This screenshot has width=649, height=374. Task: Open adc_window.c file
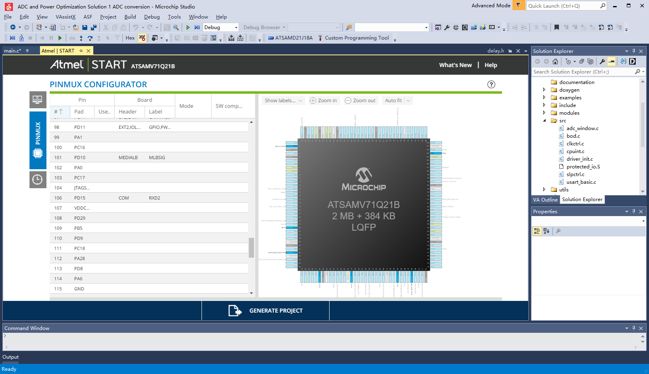[x=582, y=128]
